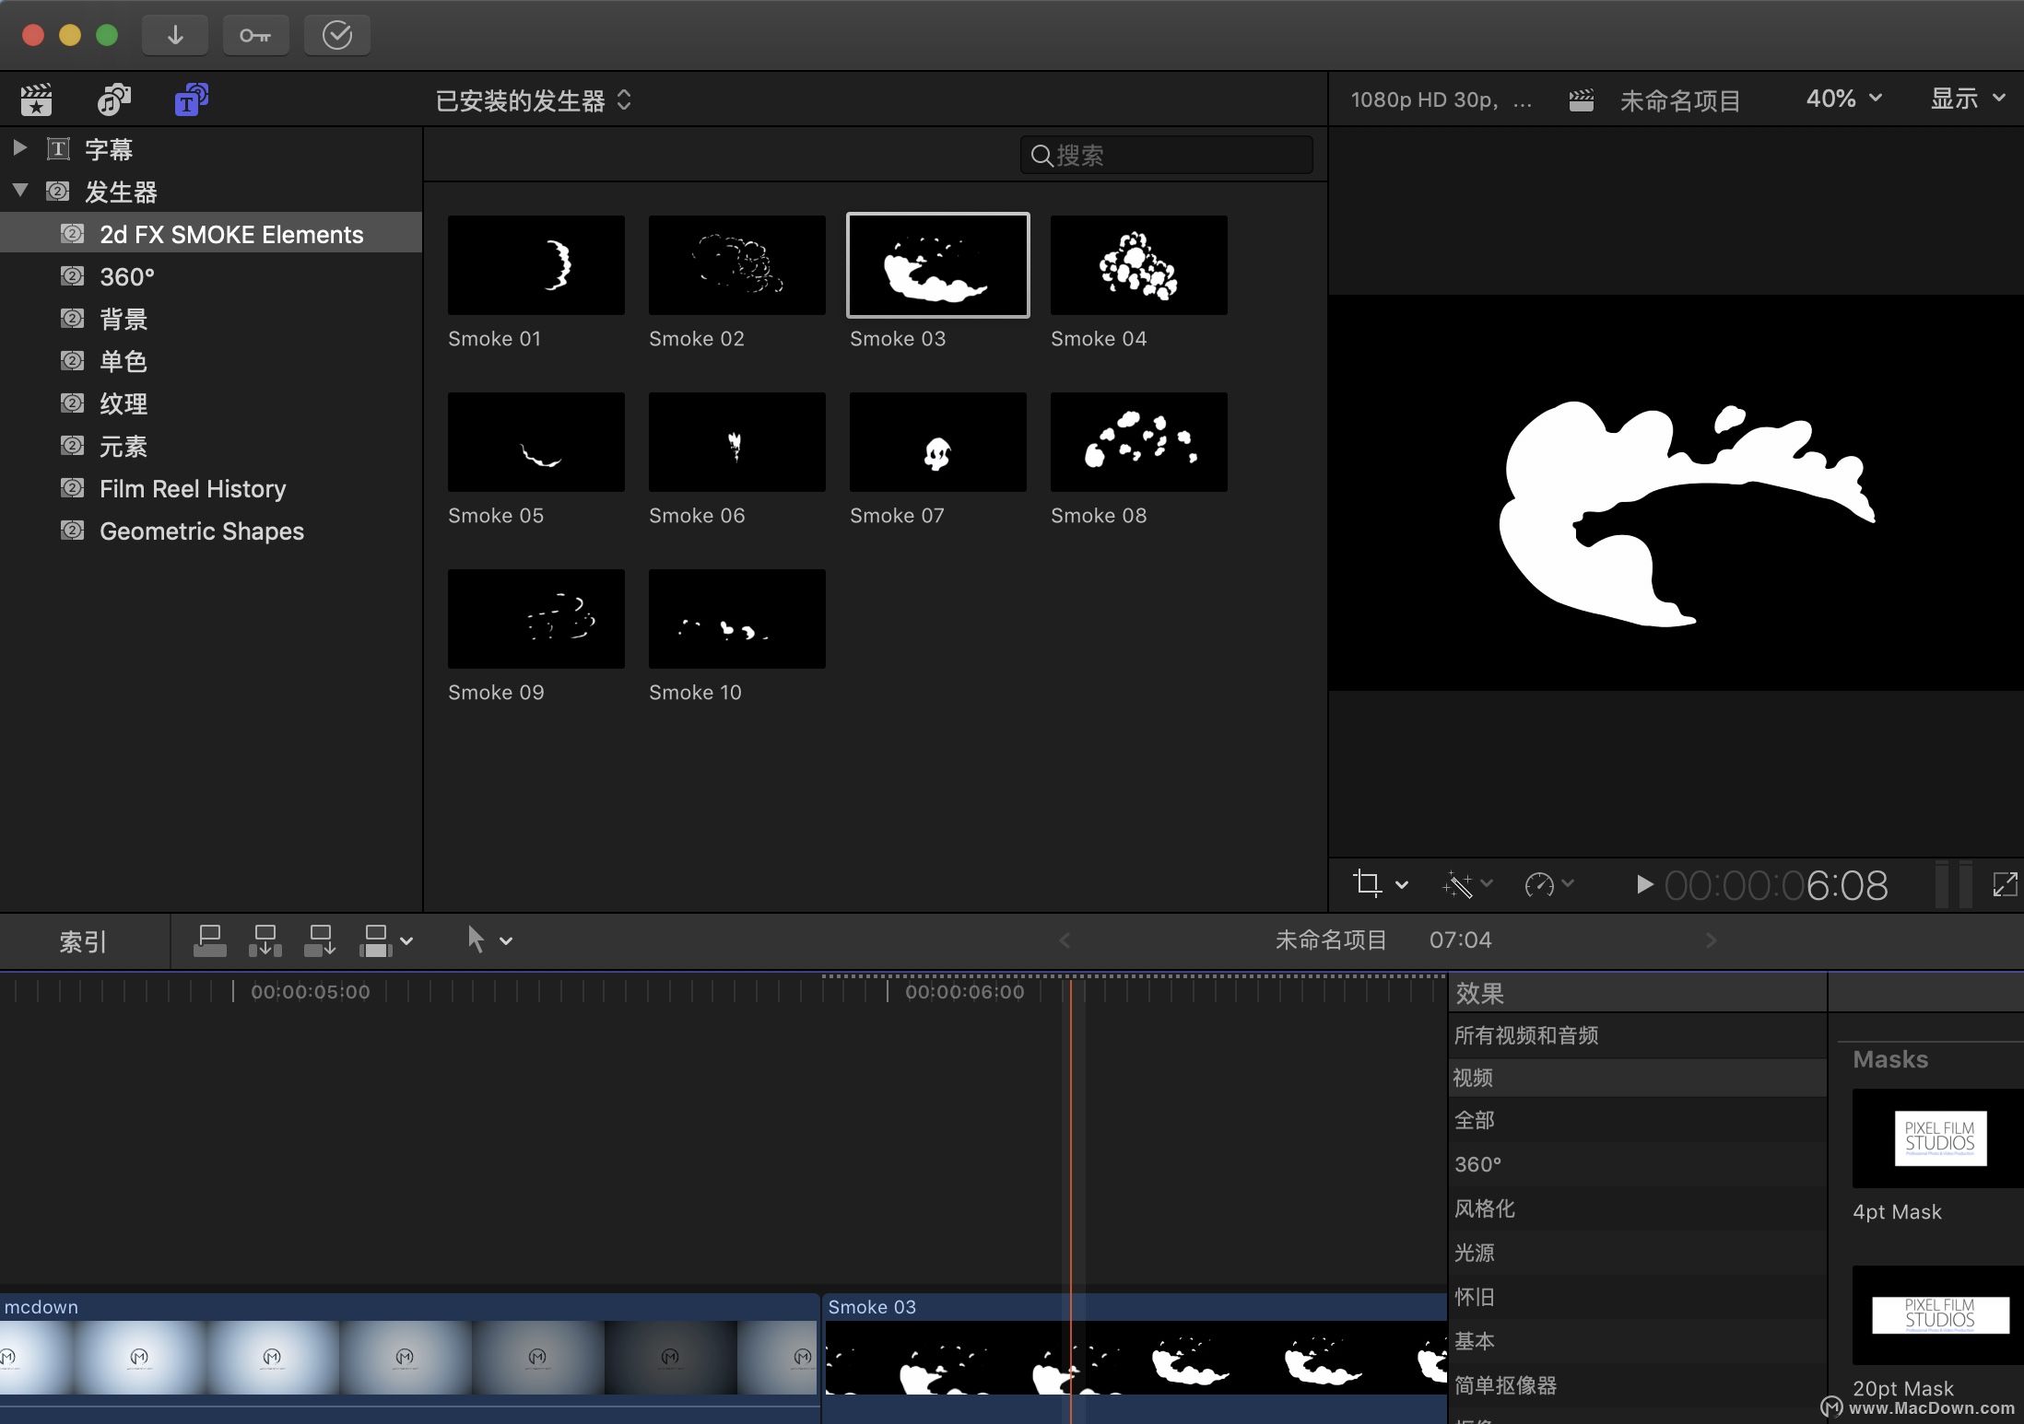Screen dimensions: 2024x1424
Task: Show the Photos and Audio sidebar
Action: tap(114, 99)
